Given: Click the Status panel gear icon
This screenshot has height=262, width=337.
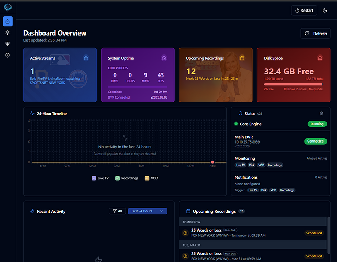Looking at the screenshot, I should [x=321, y=113].
